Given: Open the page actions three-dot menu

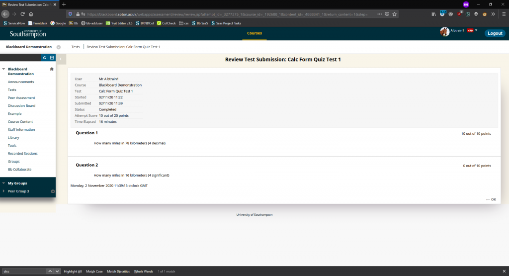Looking at the screenshot, I should pos(379,14).
